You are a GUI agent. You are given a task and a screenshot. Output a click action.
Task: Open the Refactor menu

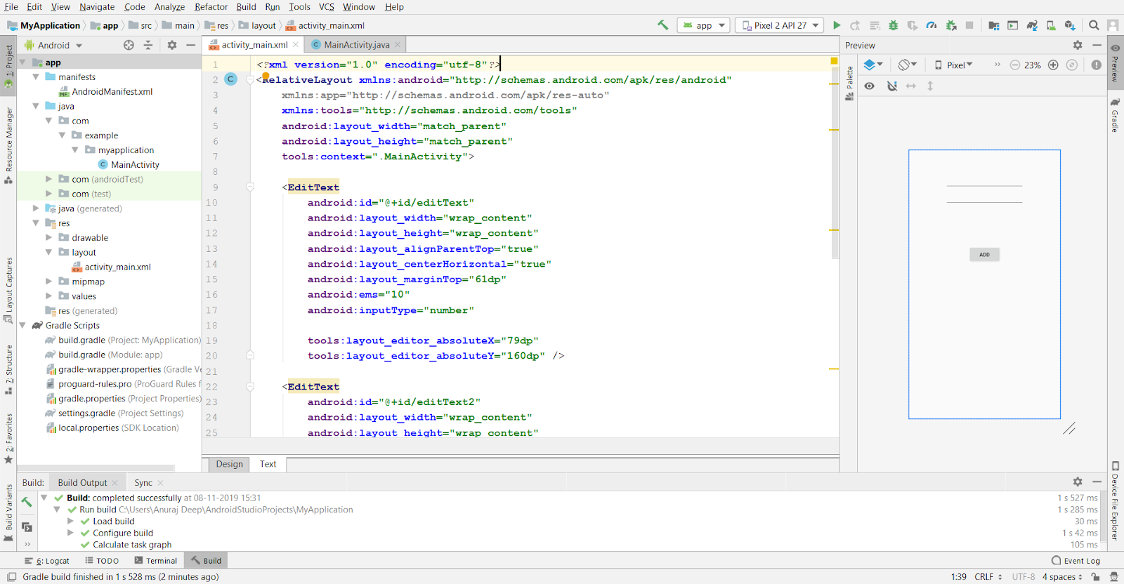(211, 7)
